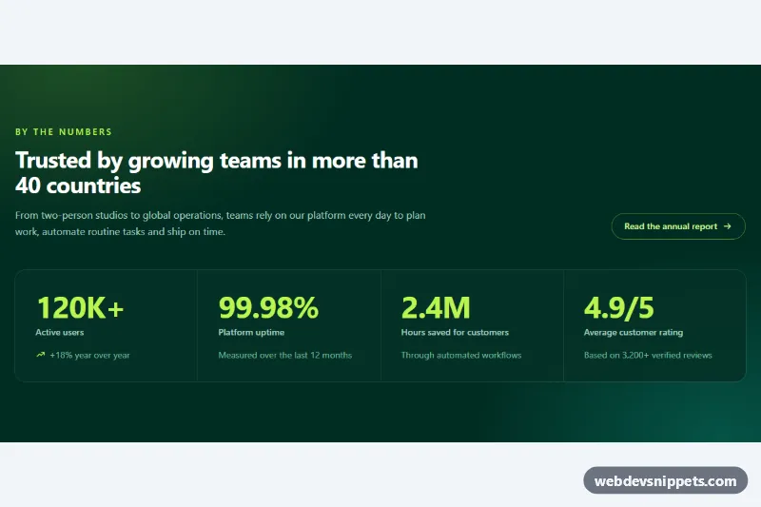Click the paragraph starting 'From two-person studios'

[x=221, y=224]
